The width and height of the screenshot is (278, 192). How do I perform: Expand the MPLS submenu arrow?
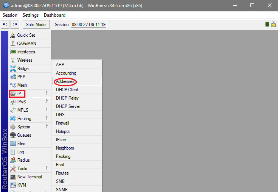tap(47, 109)
